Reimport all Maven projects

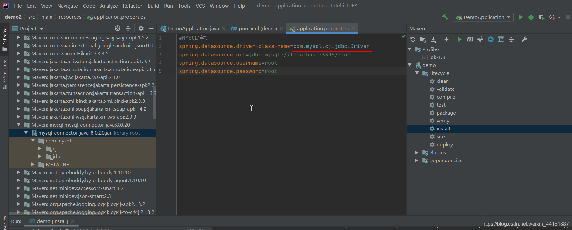tap(413, 39)
